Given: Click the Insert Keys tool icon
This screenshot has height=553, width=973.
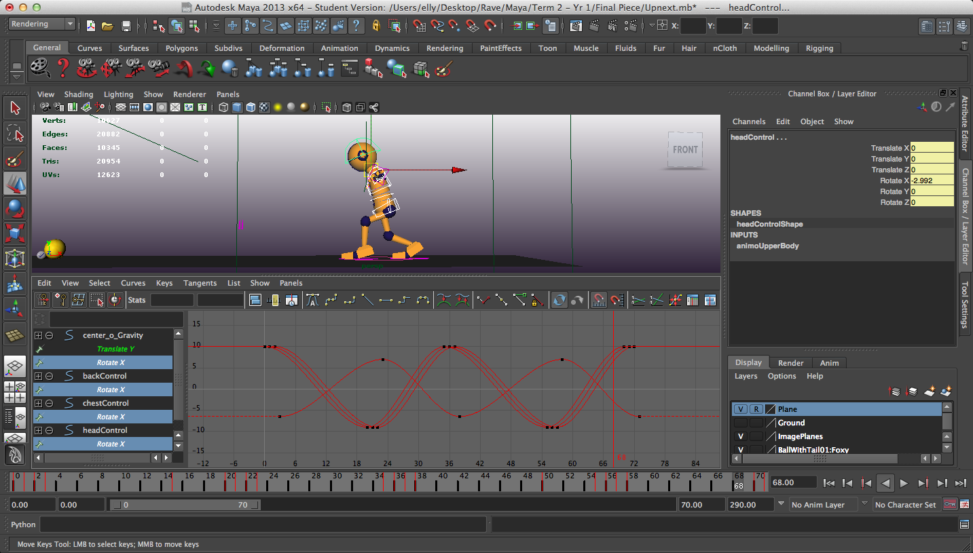Looking at the screenshot, I should (60, 299).
